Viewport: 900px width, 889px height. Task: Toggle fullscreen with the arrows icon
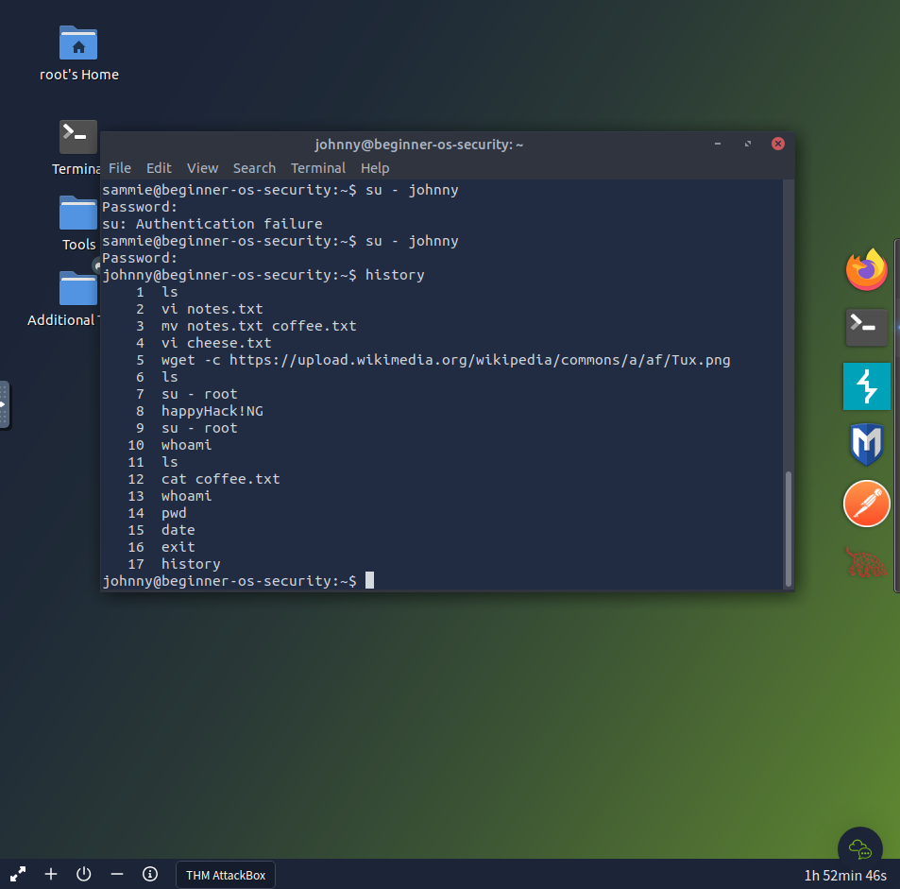pyautogui.click(x=18, y=874)
